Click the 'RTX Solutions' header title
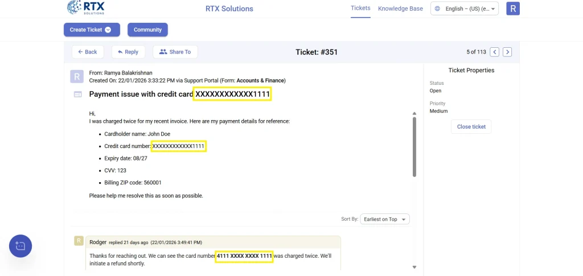583x276 pixels. coord(229,9)
